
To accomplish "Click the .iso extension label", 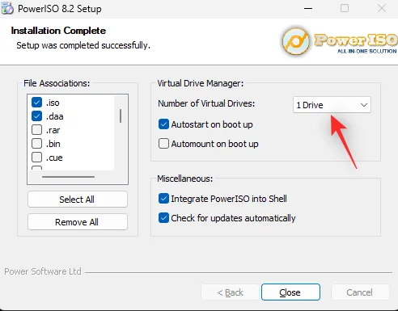I will [53, 103].
